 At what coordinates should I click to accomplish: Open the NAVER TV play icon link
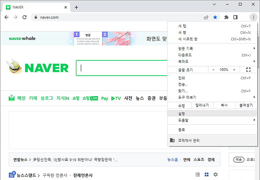pos(116,98)
